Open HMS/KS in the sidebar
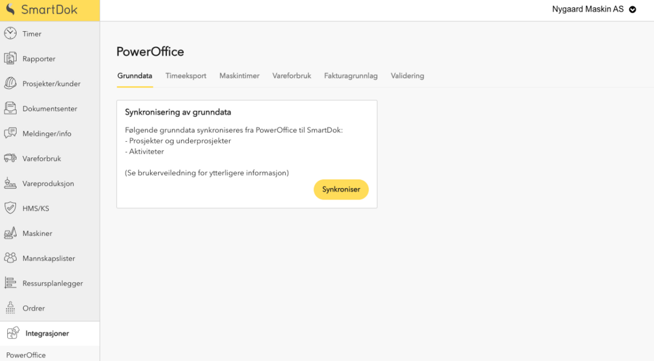This screenshot has width=654, height=361. pos(50,209)
